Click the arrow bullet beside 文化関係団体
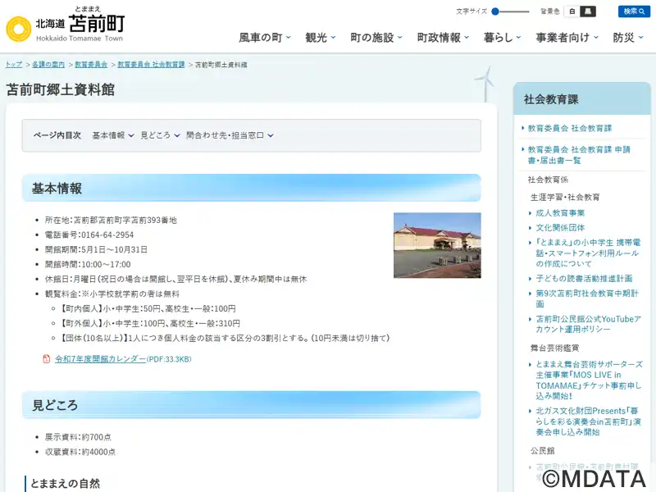This screenshot has width=656, height=492. [x=531, y=228]
